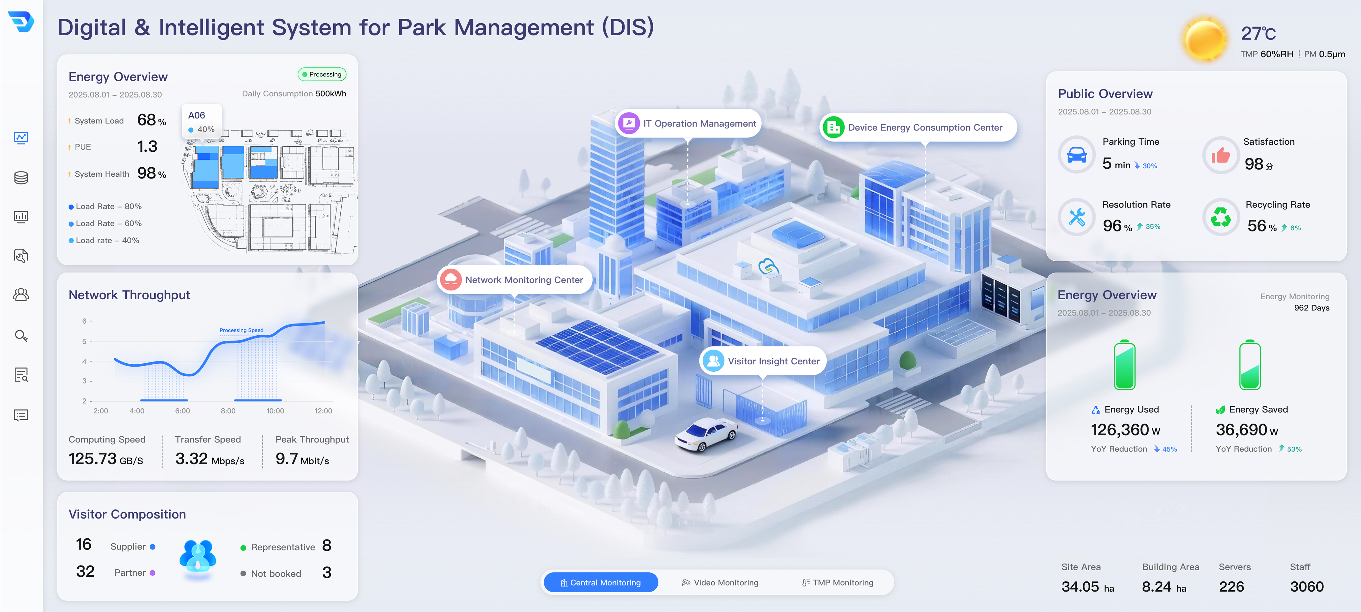Click the red thumbs-up Satisfaction icon
1361x612 pixels.
tap(1220, 155)
